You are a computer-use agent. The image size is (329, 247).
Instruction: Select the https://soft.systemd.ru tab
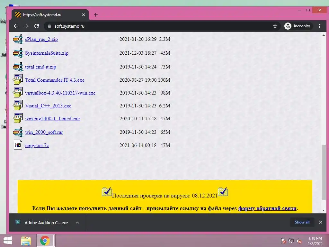click(50, 15)
